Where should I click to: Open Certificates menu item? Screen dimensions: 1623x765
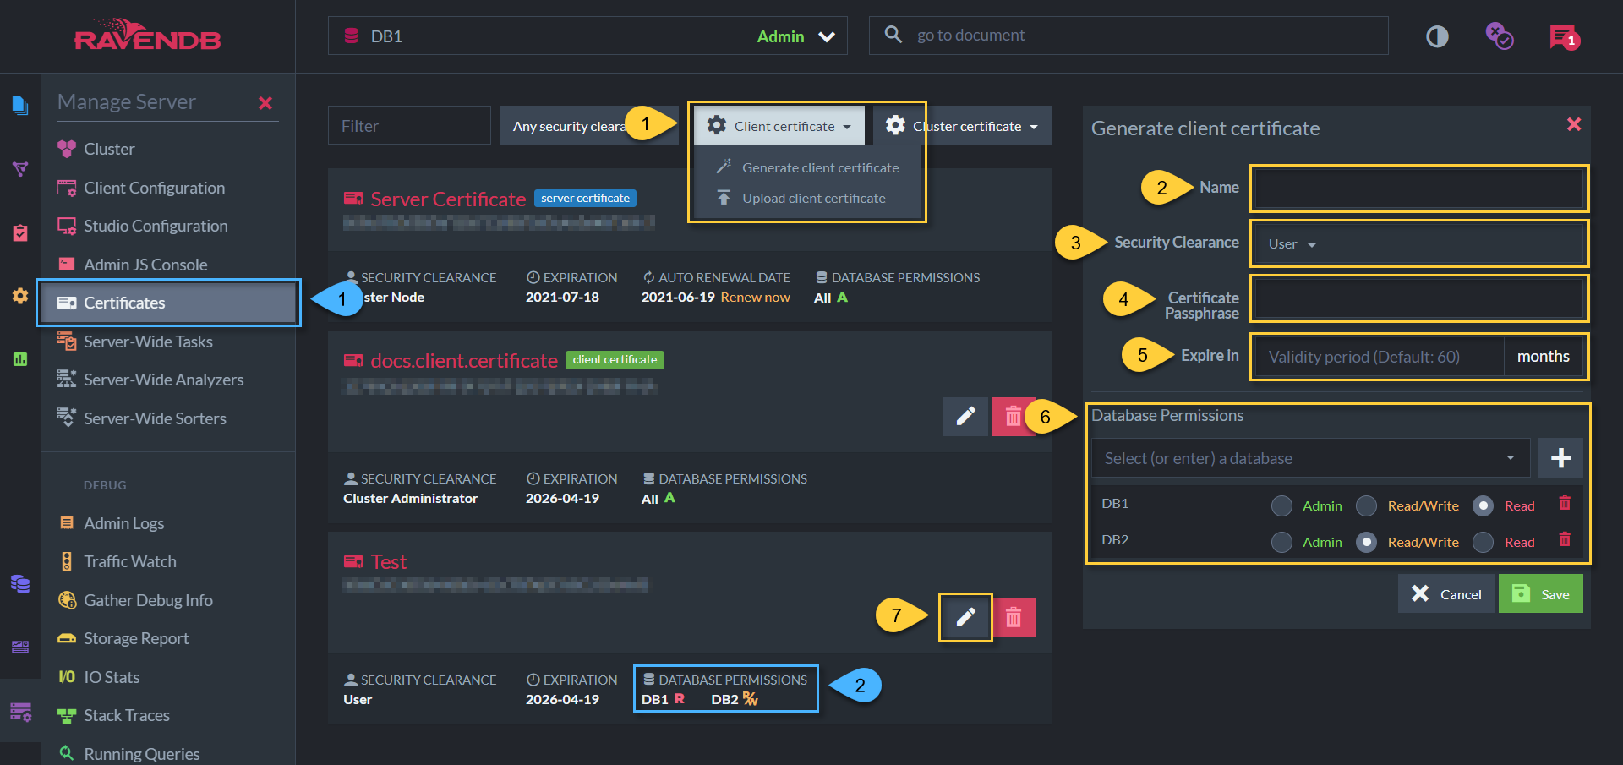pos(168,303)
